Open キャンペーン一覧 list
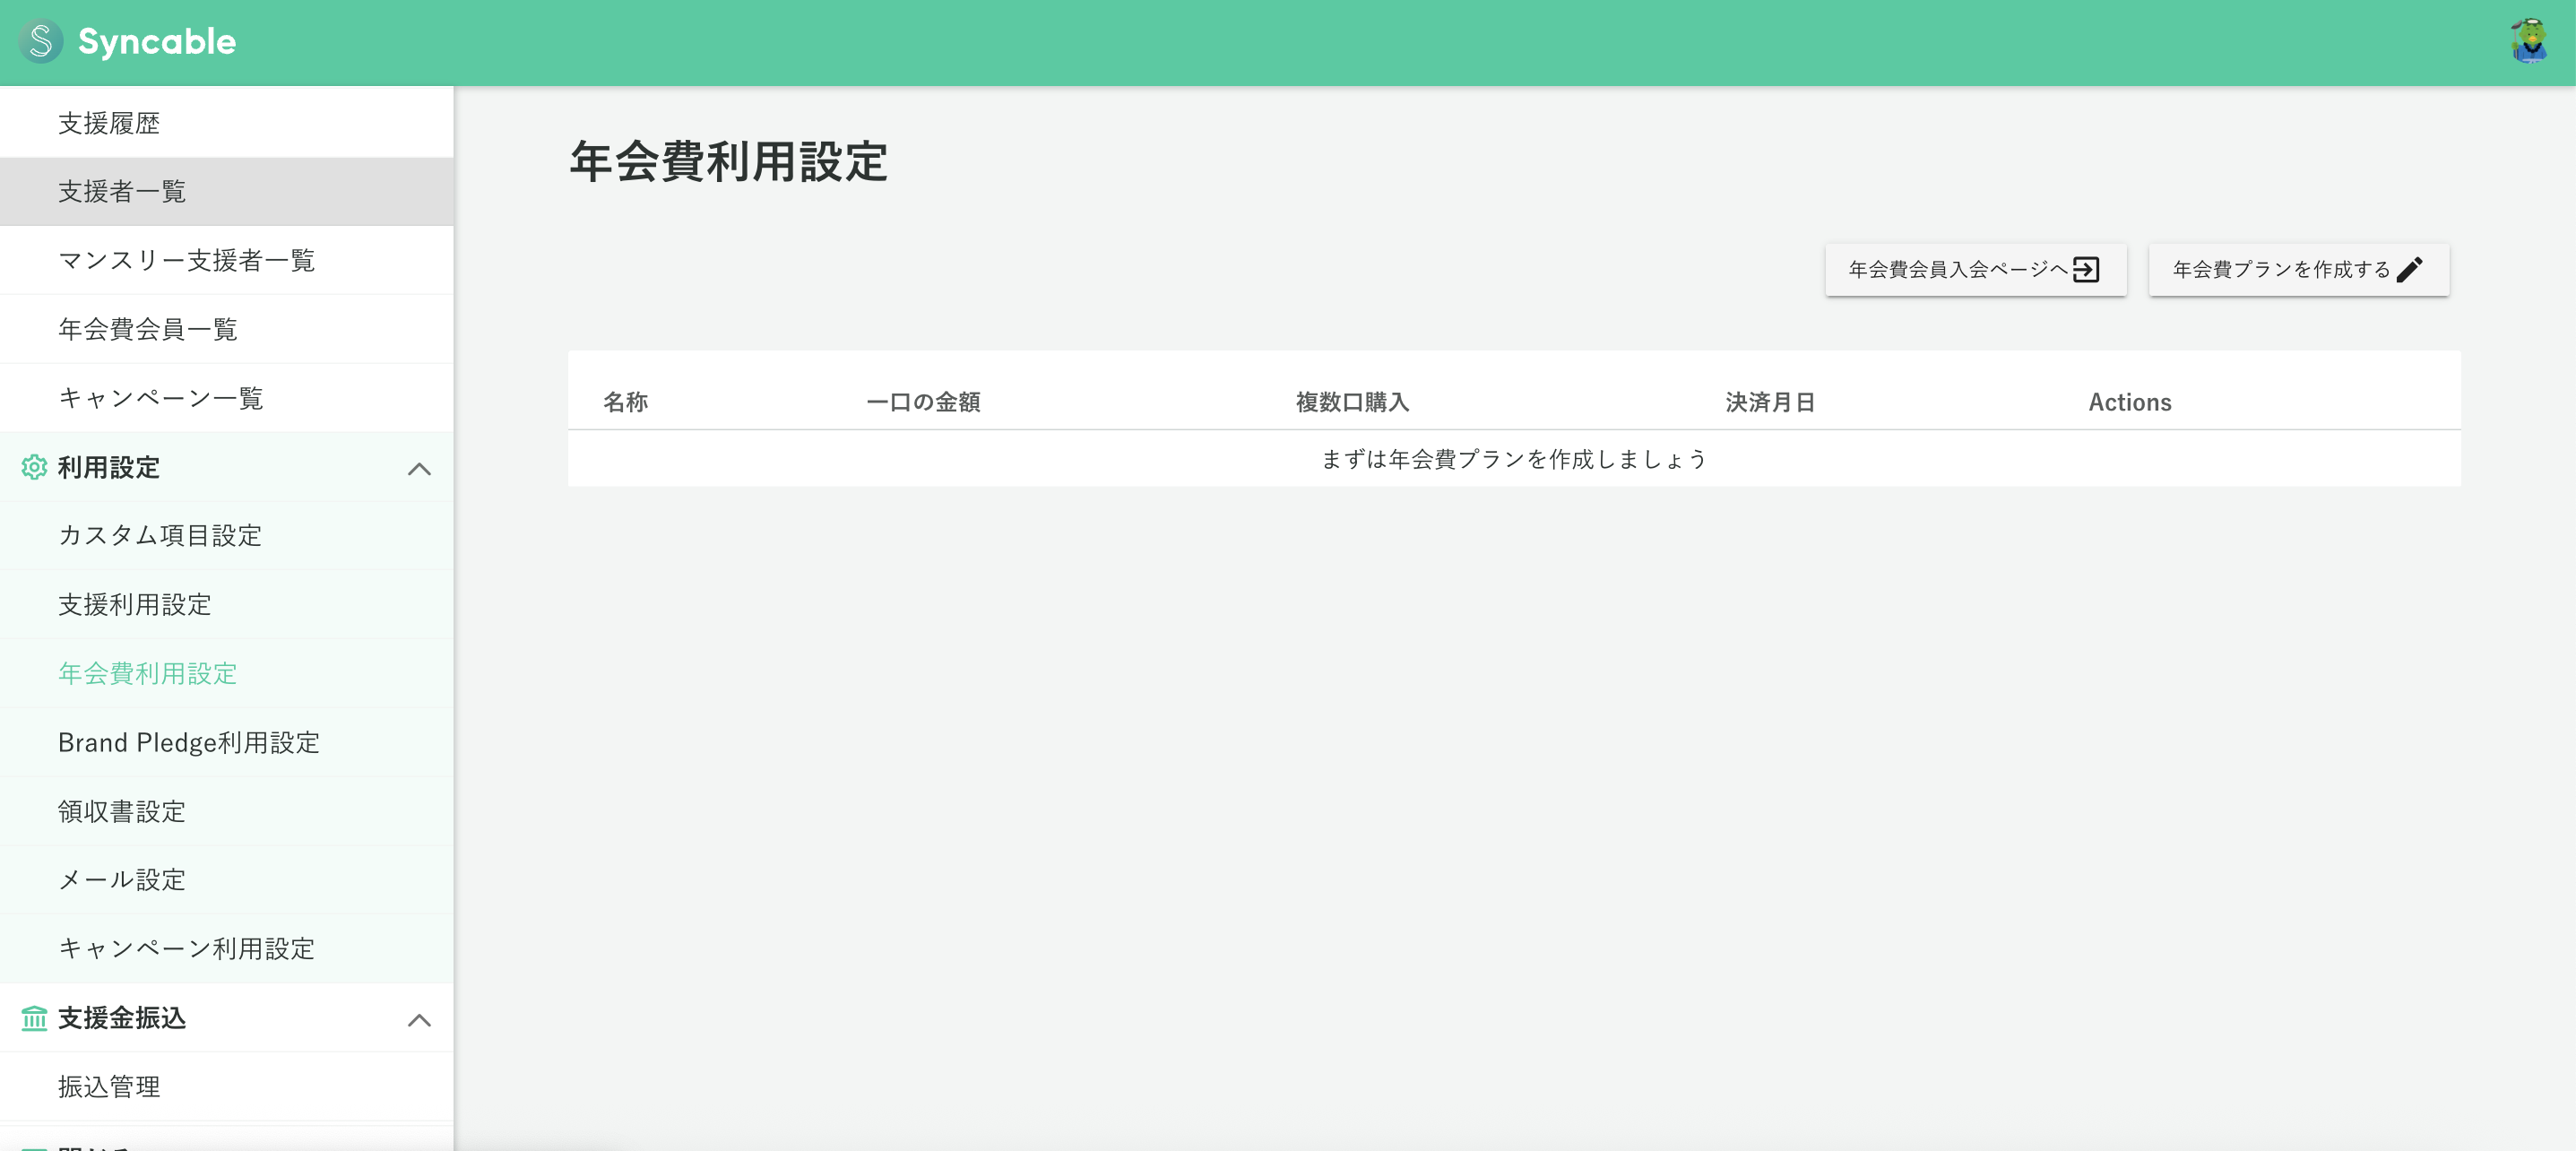2576x1151 pixels. tap(161, 397)
